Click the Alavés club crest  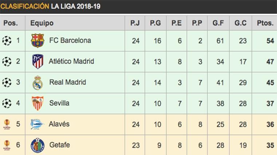[37, 124]
